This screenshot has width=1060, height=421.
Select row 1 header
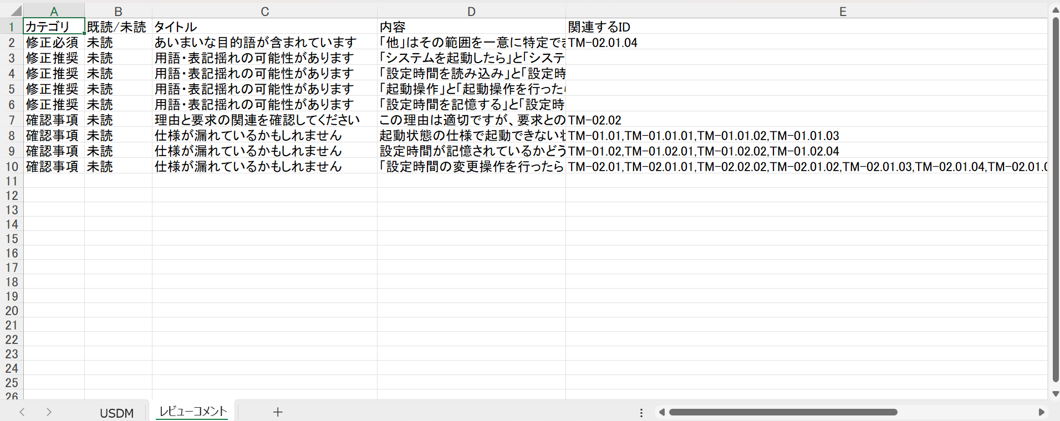(x=11, y=27)
